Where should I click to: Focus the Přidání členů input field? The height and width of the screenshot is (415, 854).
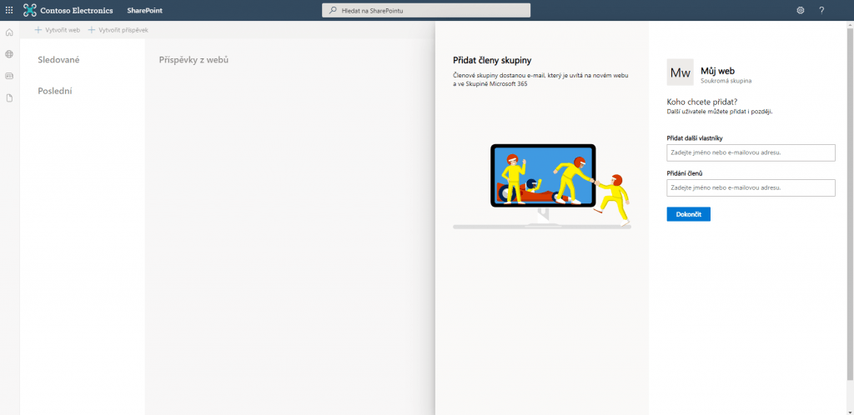pos(751,187)
